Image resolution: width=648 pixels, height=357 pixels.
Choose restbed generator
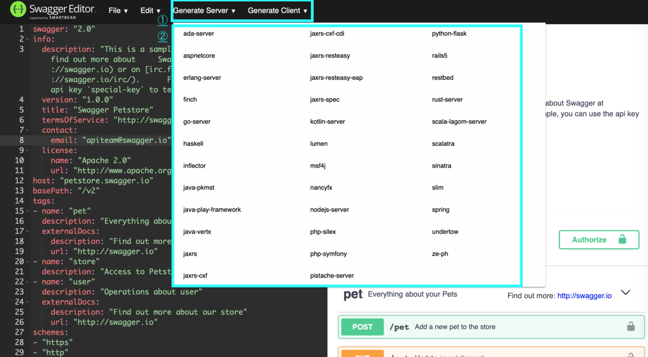(443, 78)
